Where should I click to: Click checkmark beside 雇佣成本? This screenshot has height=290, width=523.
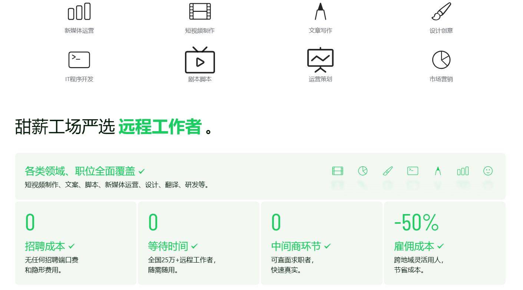click(x=440, y=246)
